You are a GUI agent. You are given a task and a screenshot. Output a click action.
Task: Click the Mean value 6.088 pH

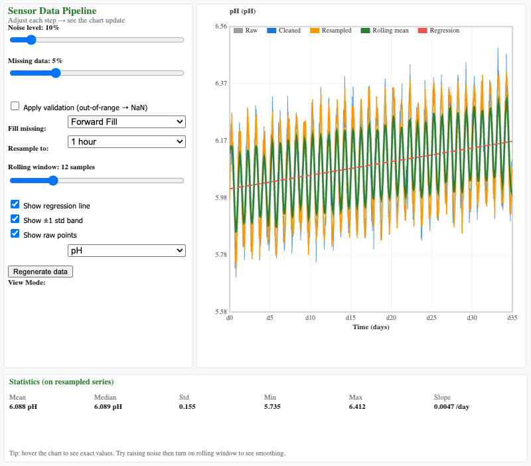[23, 407]
